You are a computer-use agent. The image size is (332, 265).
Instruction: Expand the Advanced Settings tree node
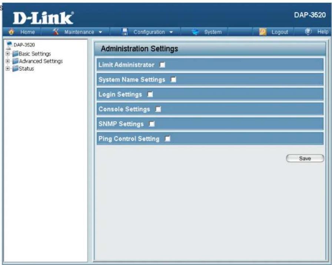pos(8,61)
